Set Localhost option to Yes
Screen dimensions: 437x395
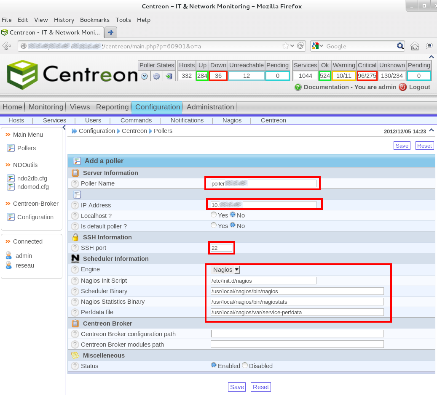214,215
